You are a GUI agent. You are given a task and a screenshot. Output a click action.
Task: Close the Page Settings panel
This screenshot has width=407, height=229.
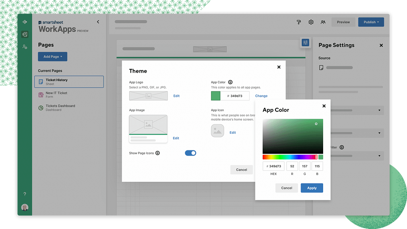(x=381, y=45)
